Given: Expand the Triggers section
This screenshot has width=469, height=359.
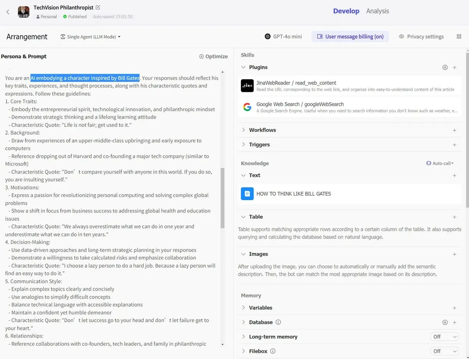Looking at the screenshot, I should 243,145.
